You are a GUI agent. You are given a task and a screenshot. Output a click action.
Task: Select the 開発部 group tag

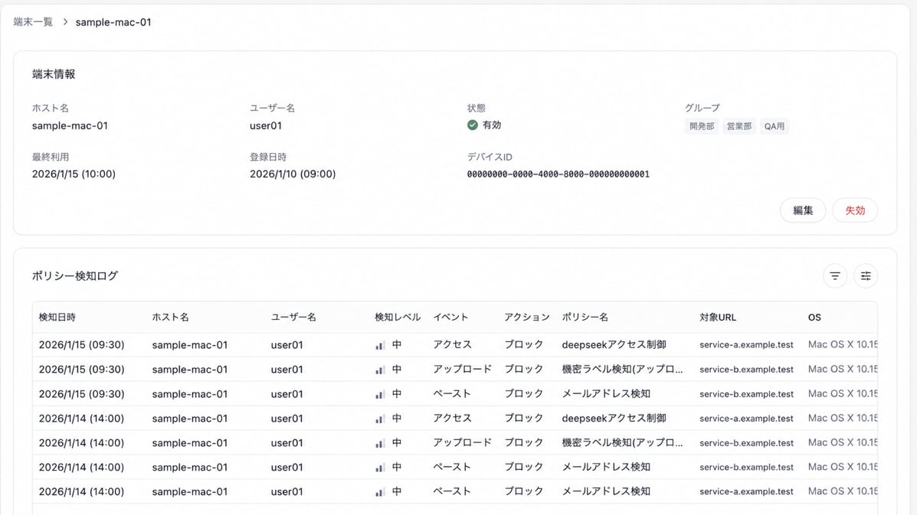point(701,126)
